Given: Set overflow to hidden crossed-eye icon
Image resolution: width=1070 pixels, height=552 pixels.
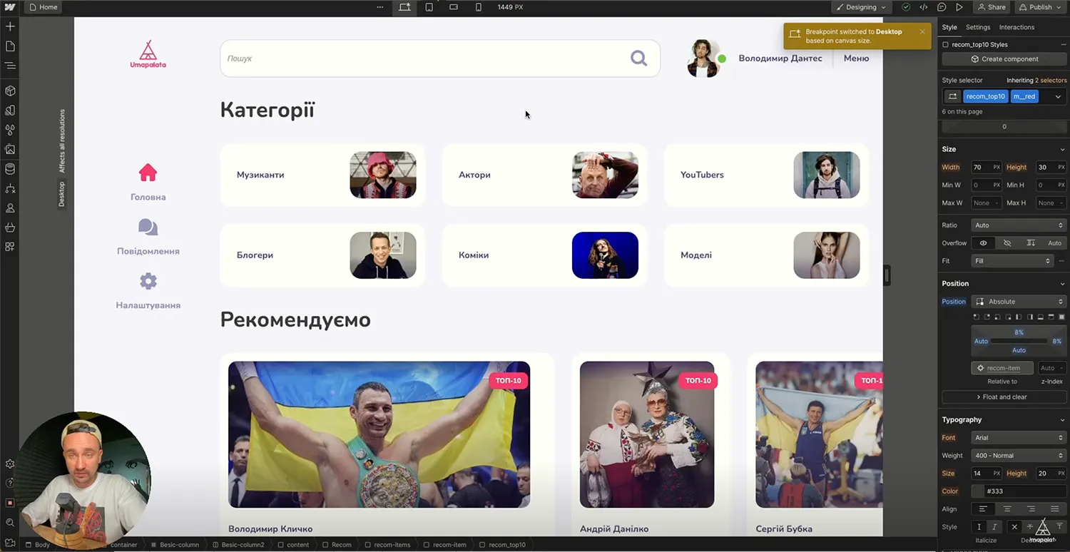Looking at the screenshot, I should (x=1007, y=243).
